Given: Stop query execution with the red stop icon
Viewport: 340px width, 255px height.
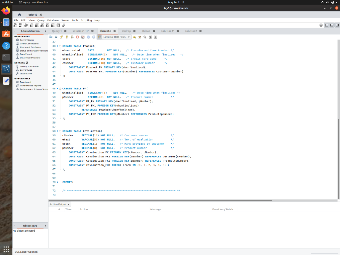Looking at the screenshot, I should (77, 37).
